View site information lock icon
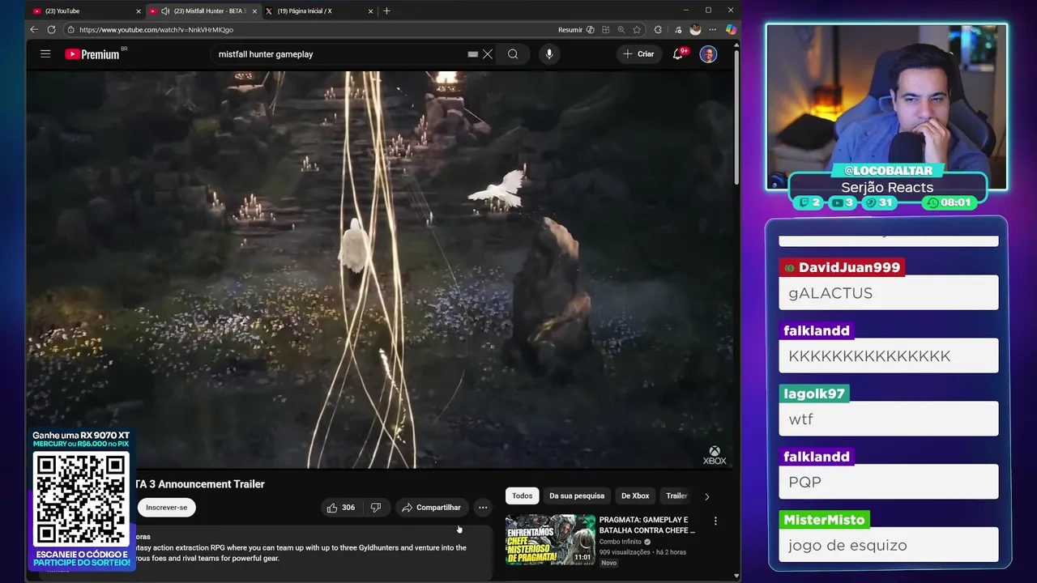 click(x=71, y=29)
